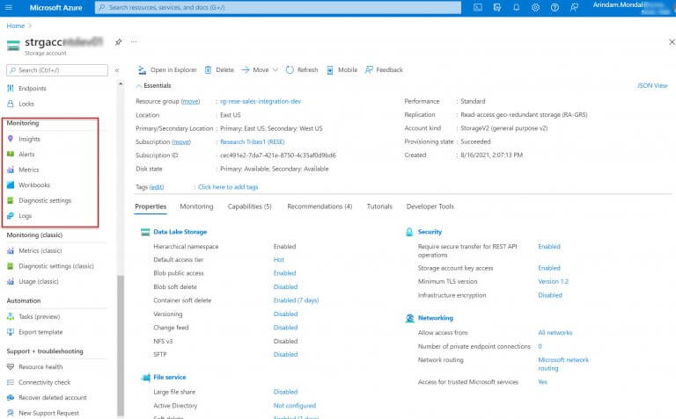The width and height of the screenshot is (676, 419).
Task: Open Diagnostic settings in sidebar
Action: pyautogui.click(x=45, y=200)
